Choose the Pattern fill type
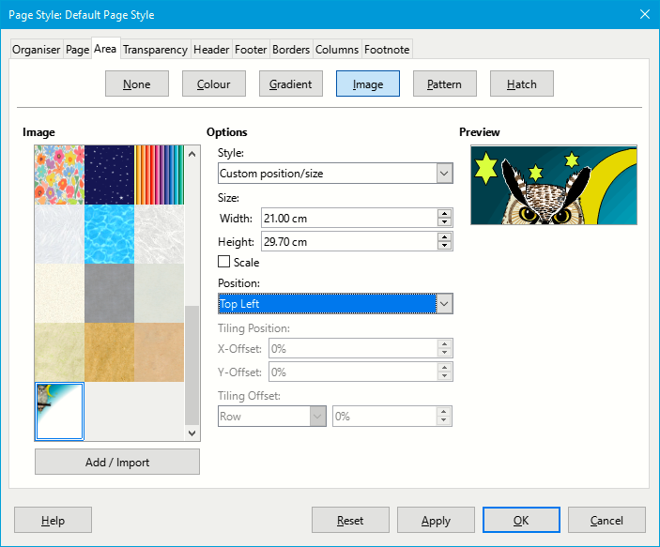The width and height of the screenshot is (660, 547). tap(444, 84)
